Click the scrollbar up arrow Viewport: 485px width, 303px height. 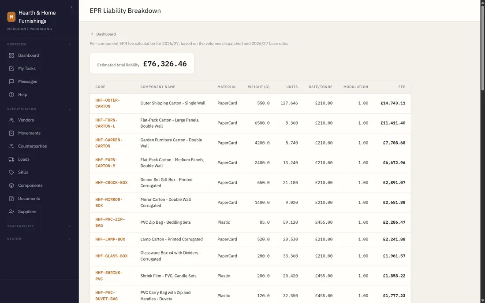(482, 2)
